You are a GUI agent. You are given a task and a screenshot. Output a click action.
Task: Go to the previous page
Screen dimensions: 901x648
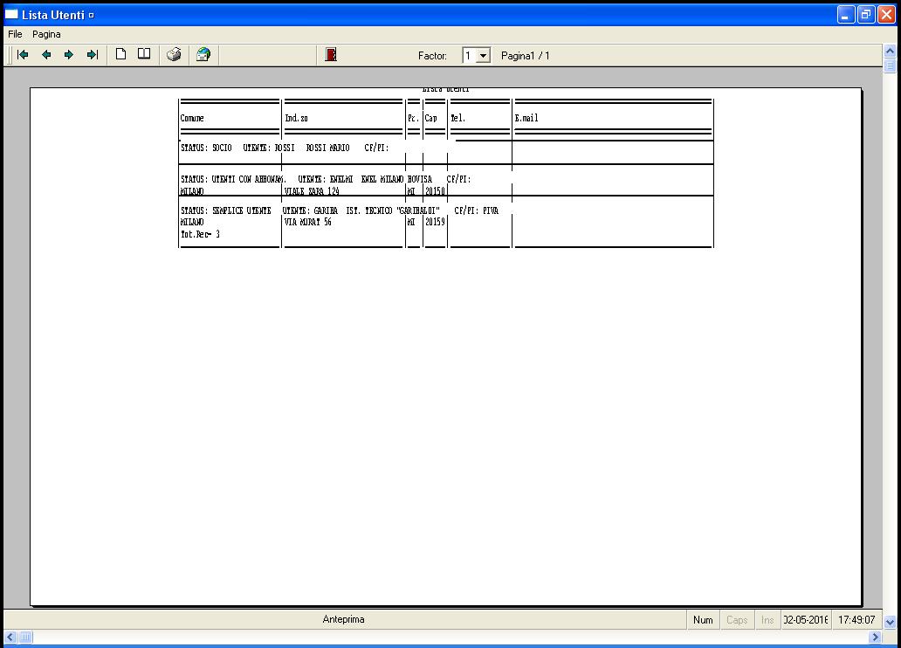click(46, 55)
